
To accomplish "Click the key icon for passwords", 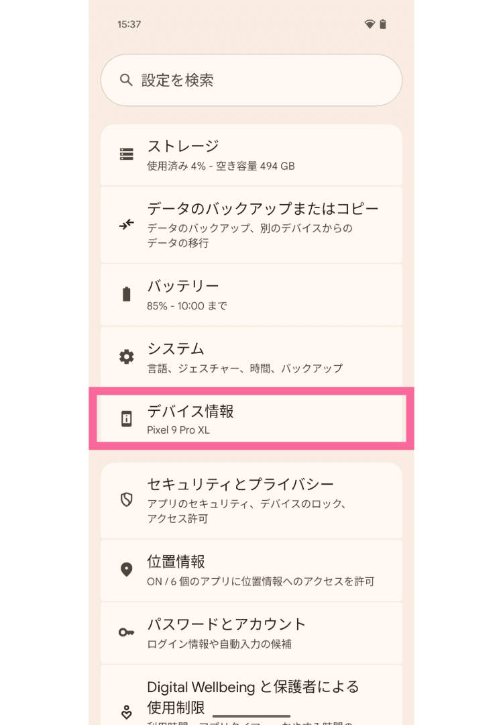I will [126, 632].
